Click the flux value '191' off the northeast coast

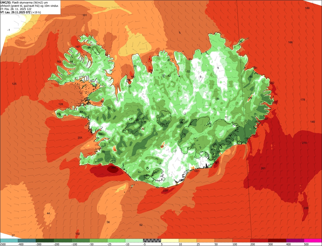[x=255, y=68]
